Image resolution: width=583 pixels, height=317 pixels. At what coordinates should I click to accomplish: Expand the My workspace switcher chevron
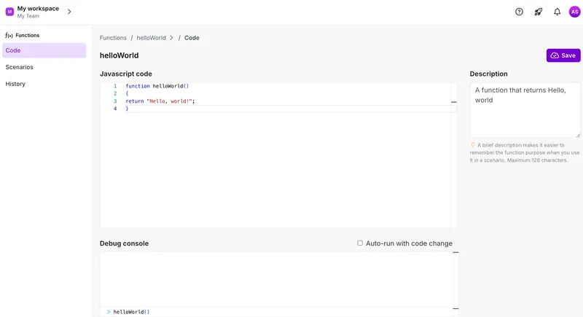click(x=69, y=12)
